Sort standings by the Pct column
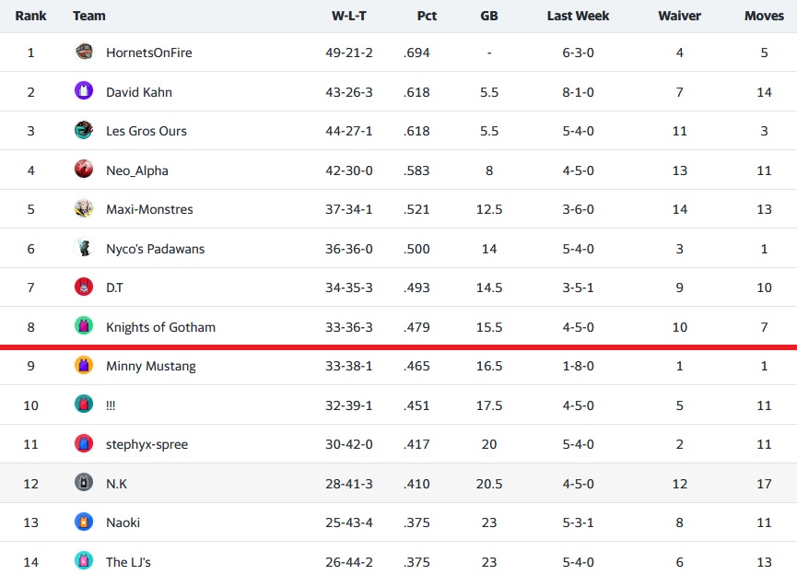Screen dimensions: 797x575 [x=427, y=16]
